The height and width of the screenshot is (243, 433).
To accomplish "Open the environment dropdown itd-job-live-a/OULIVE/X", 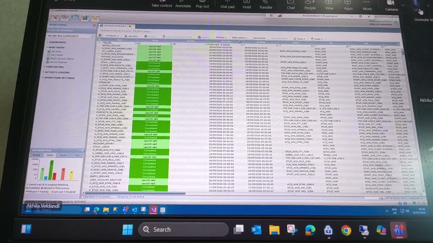I will pos(71,36).
